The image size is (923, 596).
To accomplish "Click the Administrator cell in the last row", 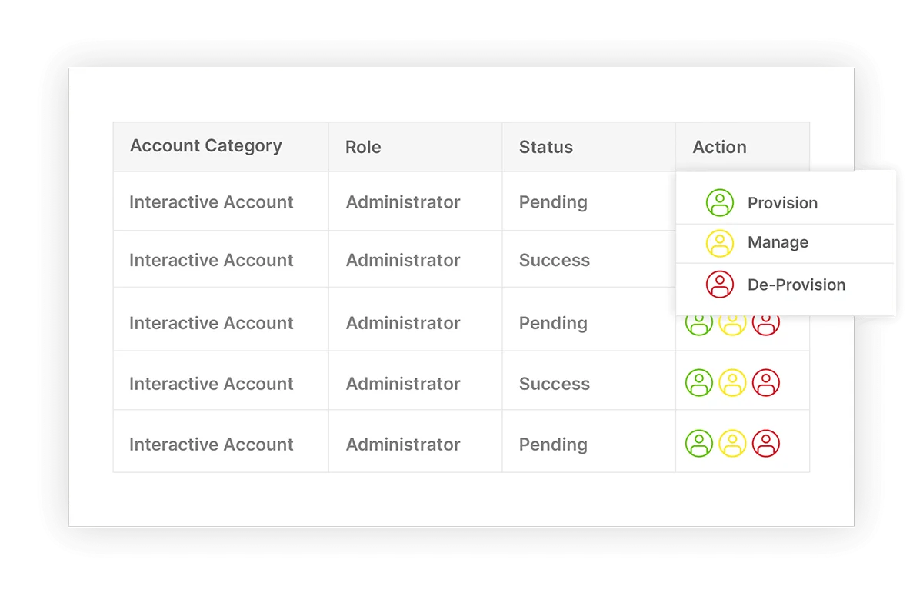I will (403, 445).
